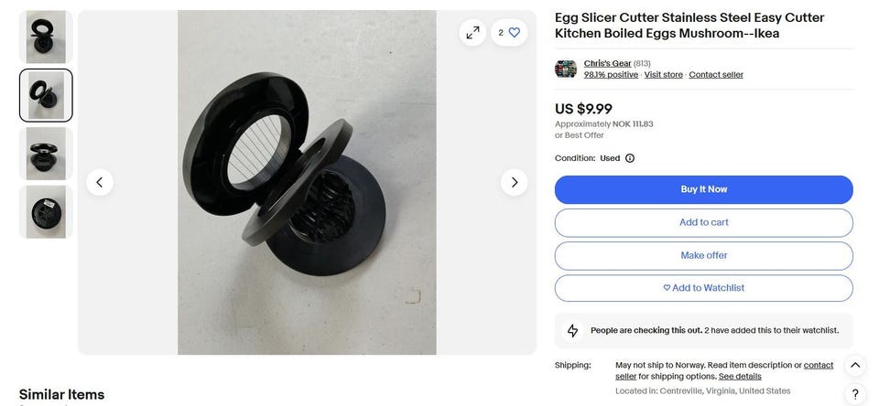The image size is (879, 406).
Task: Open the Condition info icon
Action: 630,158
